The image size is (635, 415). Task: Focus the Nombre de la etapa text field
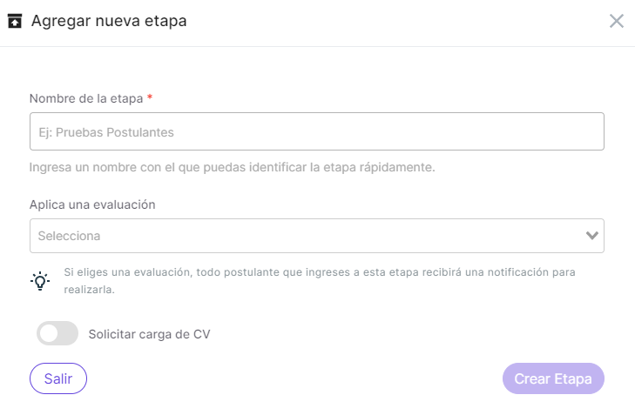coord(317,131)
